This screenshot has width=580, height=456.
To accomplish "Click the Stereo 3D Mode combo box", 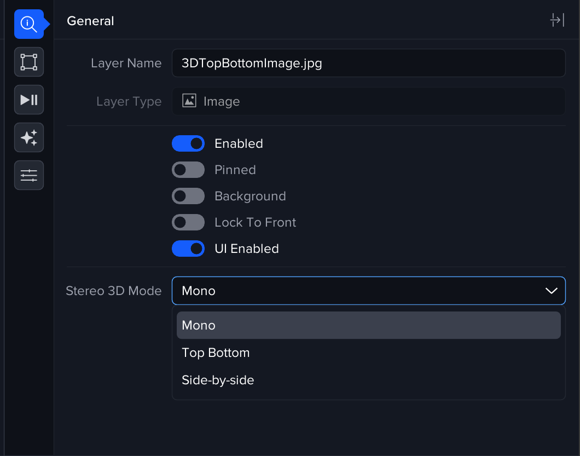I will click(361, 291).
